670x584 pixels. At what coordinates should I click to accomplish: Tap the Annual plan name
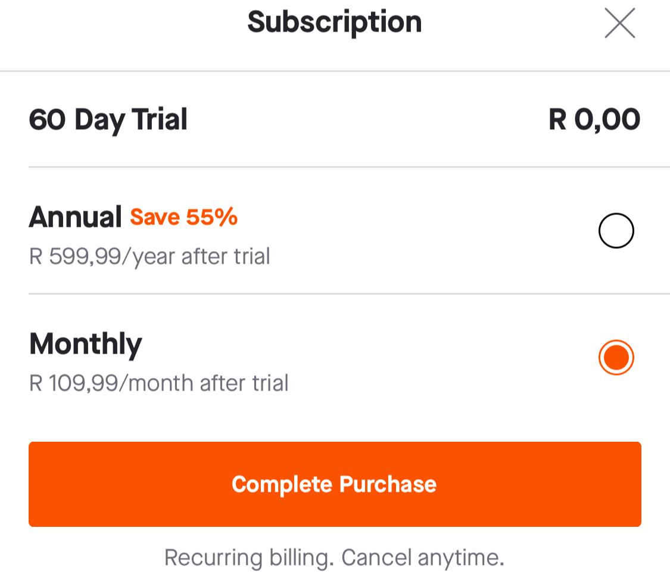pyautogui.click(x=75, y=217)
